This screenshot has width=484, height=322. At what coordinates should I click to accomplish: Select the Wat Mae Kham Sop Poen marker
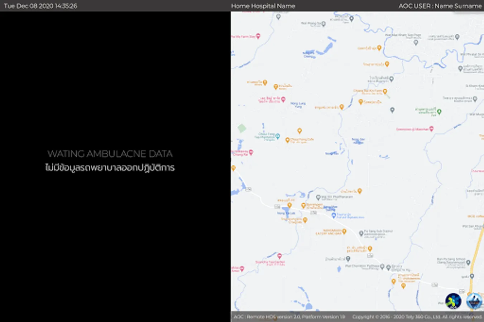pyautogui.click(x=416, y=43)
